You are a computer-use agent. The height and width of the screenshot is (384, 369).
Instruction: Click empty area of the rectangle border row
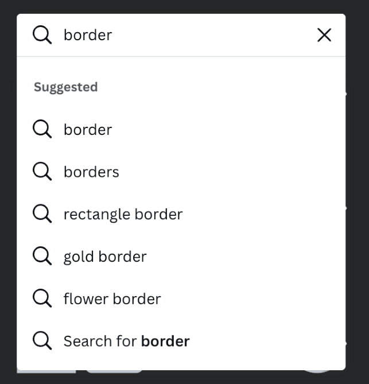[262, 214]
